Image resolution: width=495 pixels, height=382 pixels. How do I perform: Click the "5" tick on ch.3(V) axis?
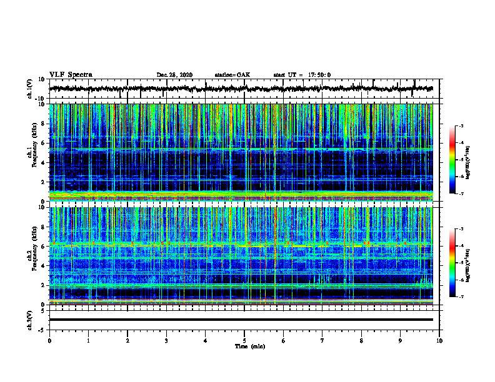43,310
